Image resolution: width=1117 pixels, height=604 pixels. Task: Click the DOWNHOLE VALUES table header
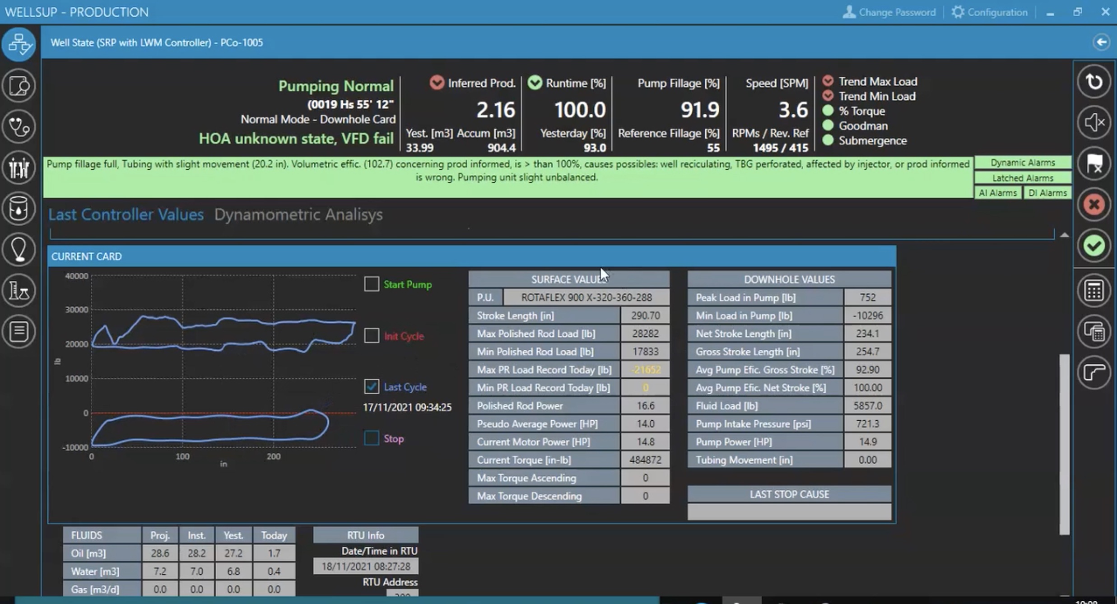789,279
